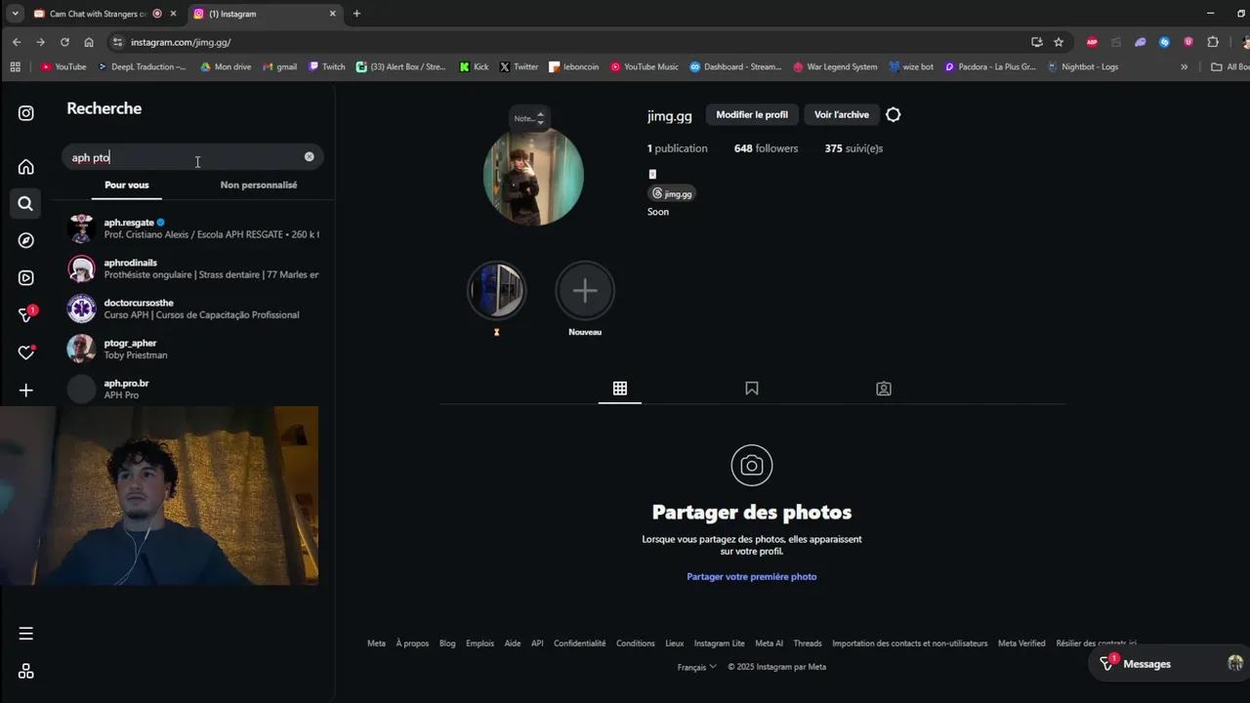Open aph.resgate search result
1250x703 pixels.
coord(192,228)
